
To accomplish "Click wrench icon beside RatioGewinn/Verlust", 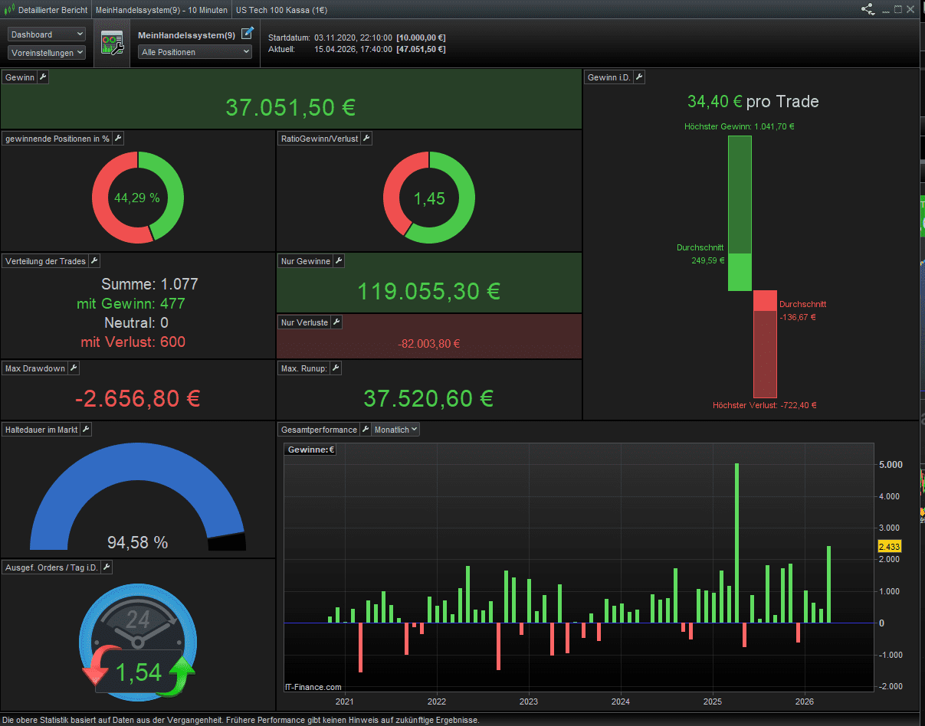I will [366, 139].
